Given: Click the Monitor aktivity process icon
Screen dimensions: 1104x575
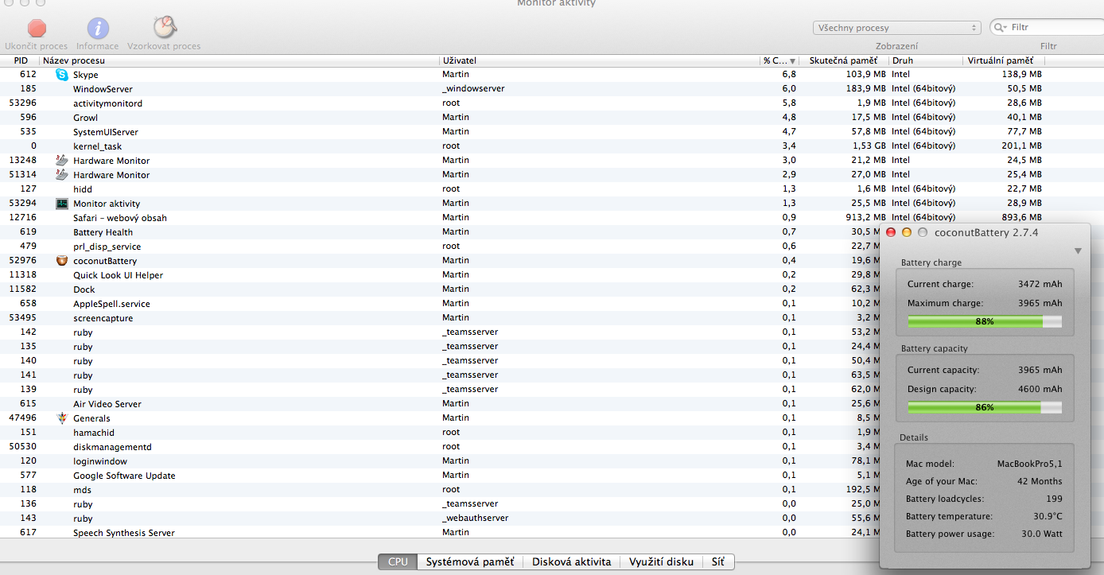Looking at the screenshot, I should click(x=62, y=204).
